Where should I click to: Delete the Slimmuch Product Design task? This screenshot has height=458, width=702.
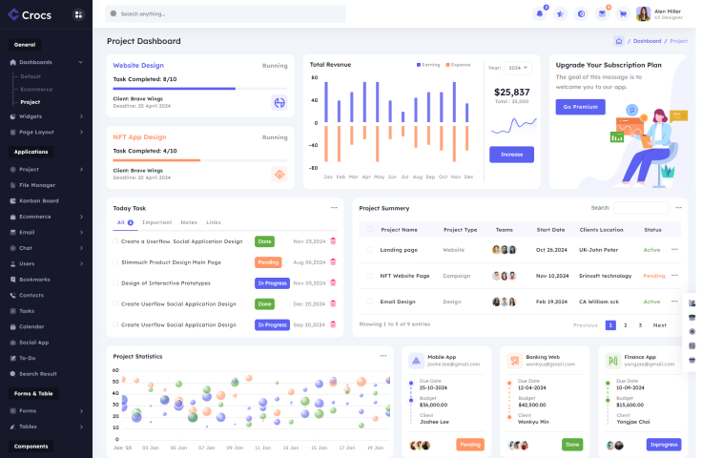coord(333,261)
